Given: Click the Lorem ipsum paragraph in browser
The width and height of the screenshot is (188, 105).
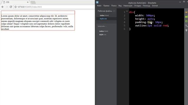Looking at the screenshot, I should tap(37, 22).
